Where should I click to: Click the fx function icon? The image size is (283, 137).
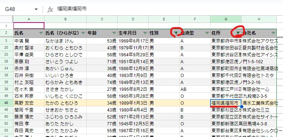pyautogui.click(x=50, y=9)
